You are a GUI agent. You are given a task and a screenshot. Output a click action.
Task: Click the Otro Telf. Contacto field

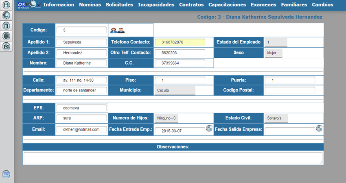(180, 53)
